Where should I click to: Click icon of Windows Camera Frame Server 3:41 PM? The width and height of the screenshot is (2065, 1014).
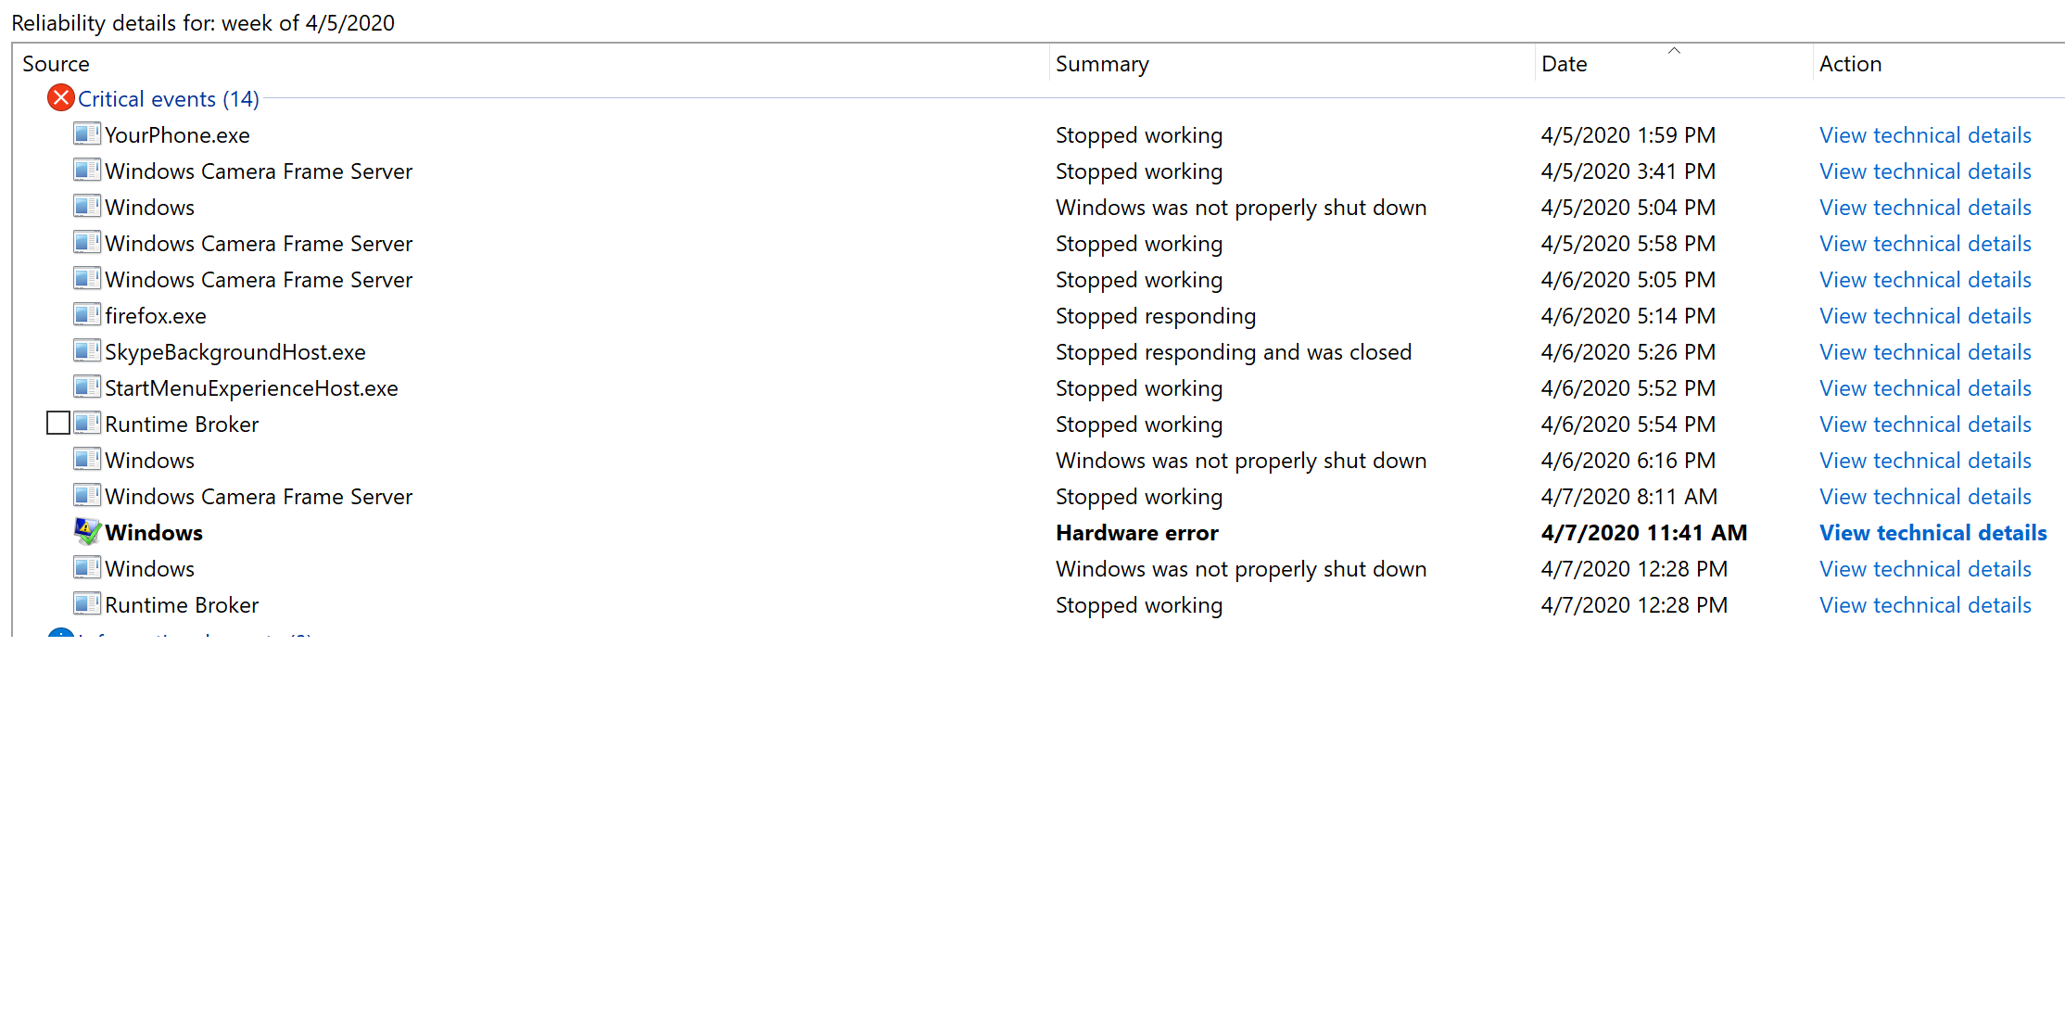[87, 171]
